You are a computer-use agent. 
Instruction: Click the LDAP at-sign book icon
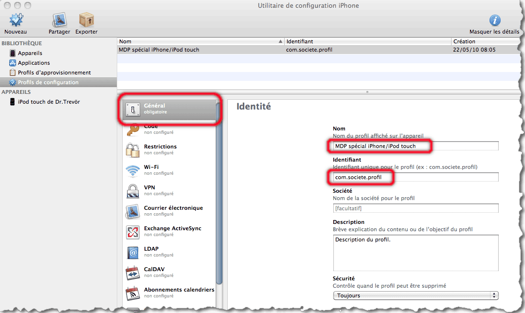pos(133,252)
